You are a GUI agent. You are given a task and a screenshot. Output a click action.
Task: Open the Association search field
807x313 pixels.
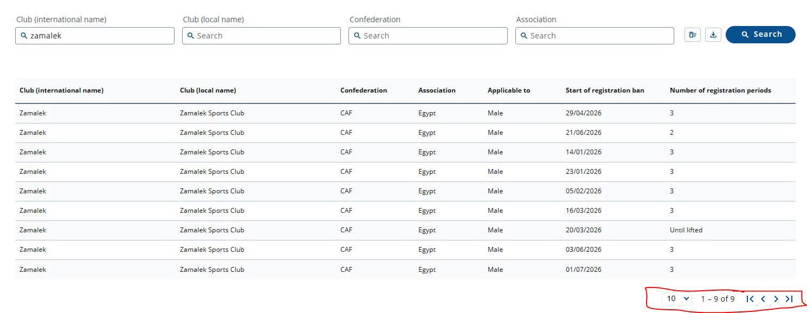click(x=595, y=36)
